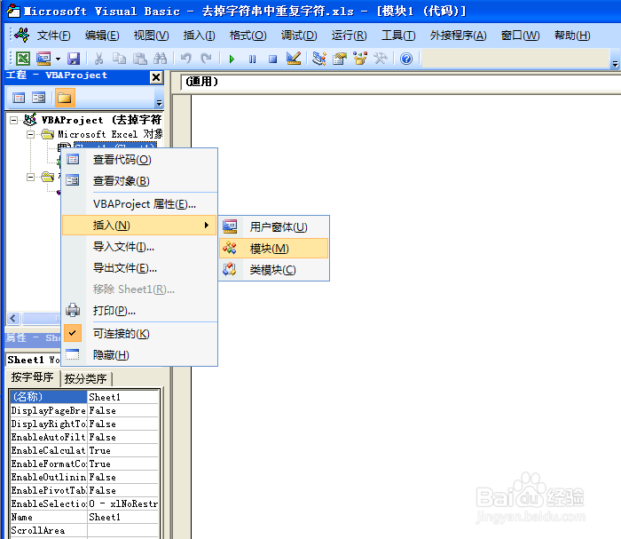The width and height of the screenshot is (621, 539).
Task: Click View Object icon in project panel
Action: coord(39,98)
